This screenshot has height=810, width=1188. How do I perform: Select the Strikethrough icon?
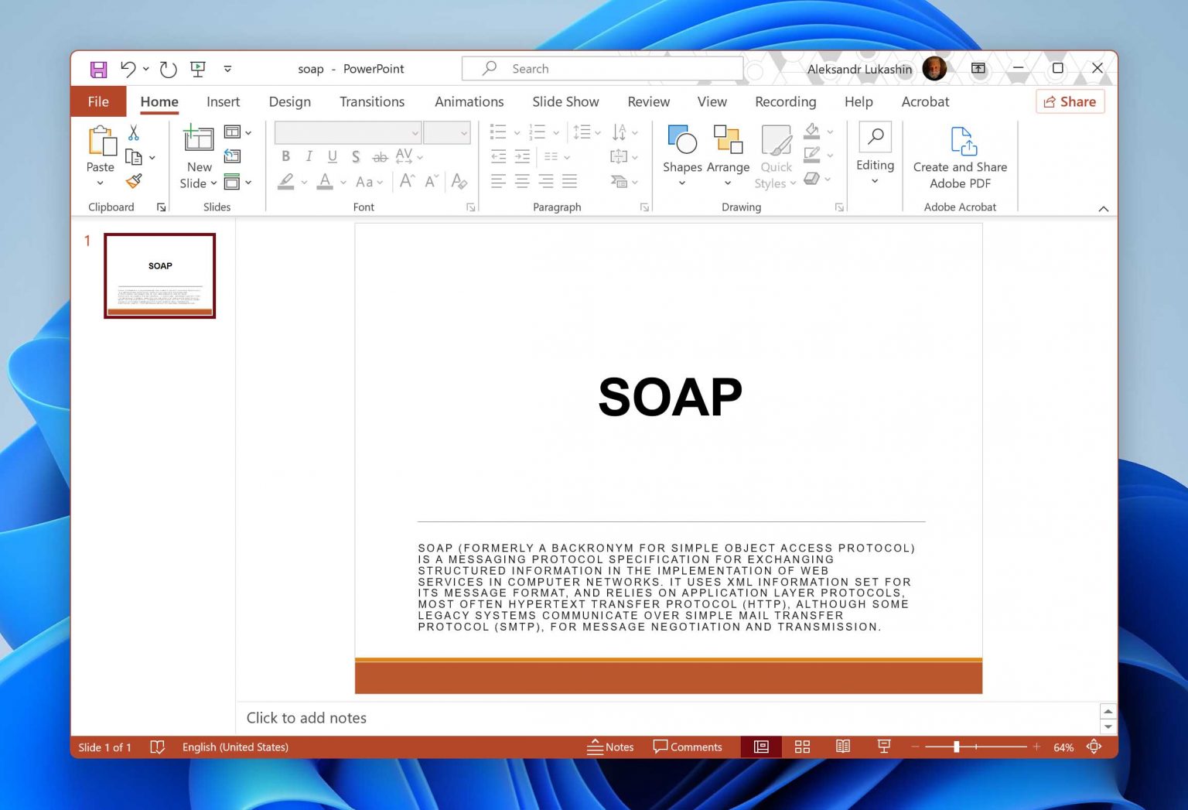[379, 156]
